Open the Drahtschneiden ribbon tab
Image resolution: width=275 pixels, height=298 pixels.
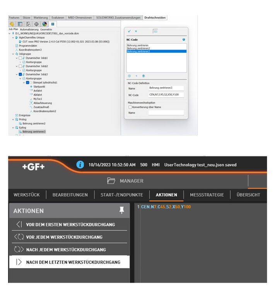(x=155, y=17)
